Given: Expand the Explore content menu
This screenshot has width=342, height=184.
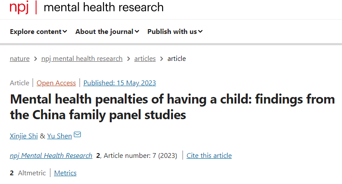Looking at the screenshot, I should [38, 32].
